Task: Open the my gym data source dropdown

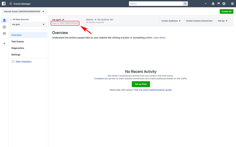Action: click(x=28, y=24)
